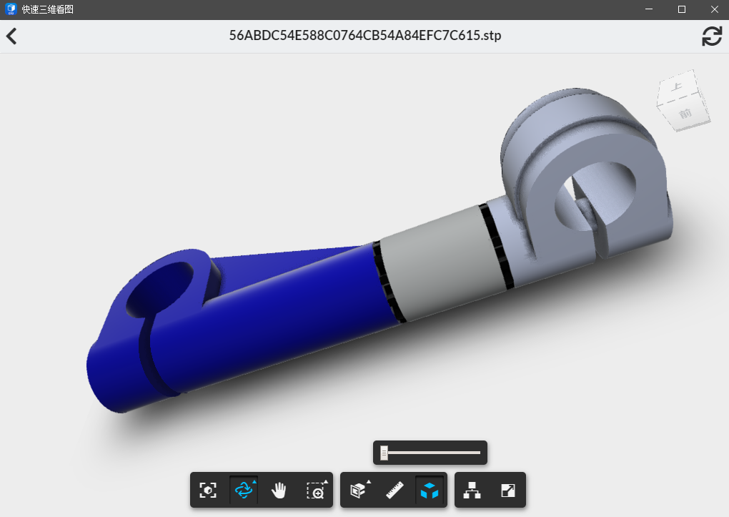The width and height of the screenshot is (729, 517).
Task: Reload the STP model file
Action: point(712,35)
